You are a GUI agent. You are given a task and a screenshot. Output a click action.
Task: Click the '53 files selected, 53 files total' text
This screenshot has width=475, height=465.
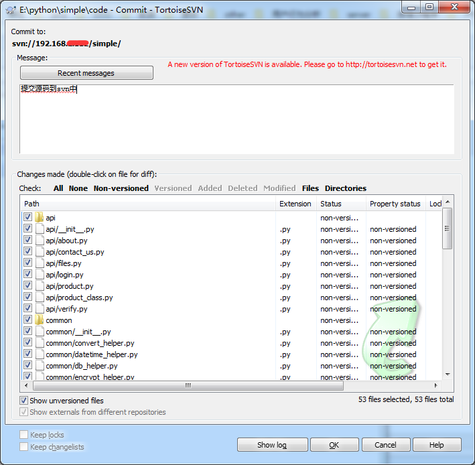(406, 399)
